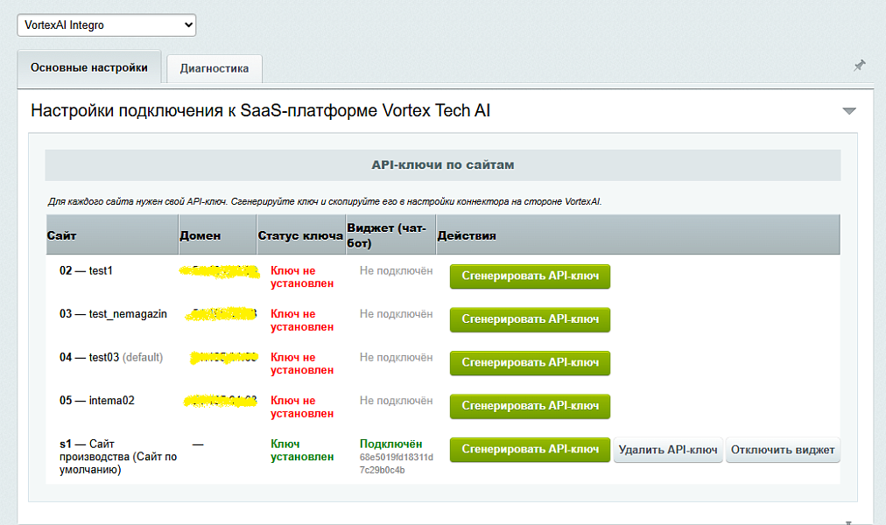Click Удалить API-ключ button

(x=668, y=450)
